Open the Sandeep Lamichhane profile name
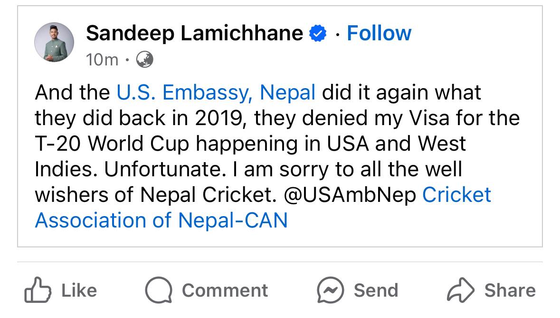 point(194,33)
